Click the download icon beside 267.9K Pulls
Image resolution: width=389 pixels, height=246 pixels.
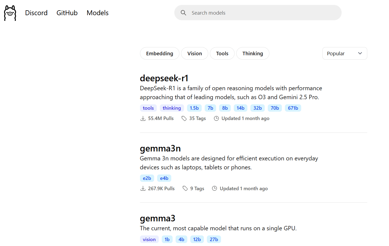tap(143, 189)
